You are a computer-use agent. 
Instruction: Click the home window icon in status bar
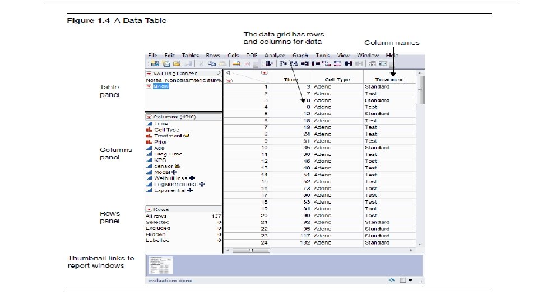(x=392, y=281)
